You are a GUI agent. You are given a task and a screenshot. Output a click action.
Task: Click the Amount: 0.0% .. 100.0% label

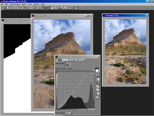coord(64,69)
